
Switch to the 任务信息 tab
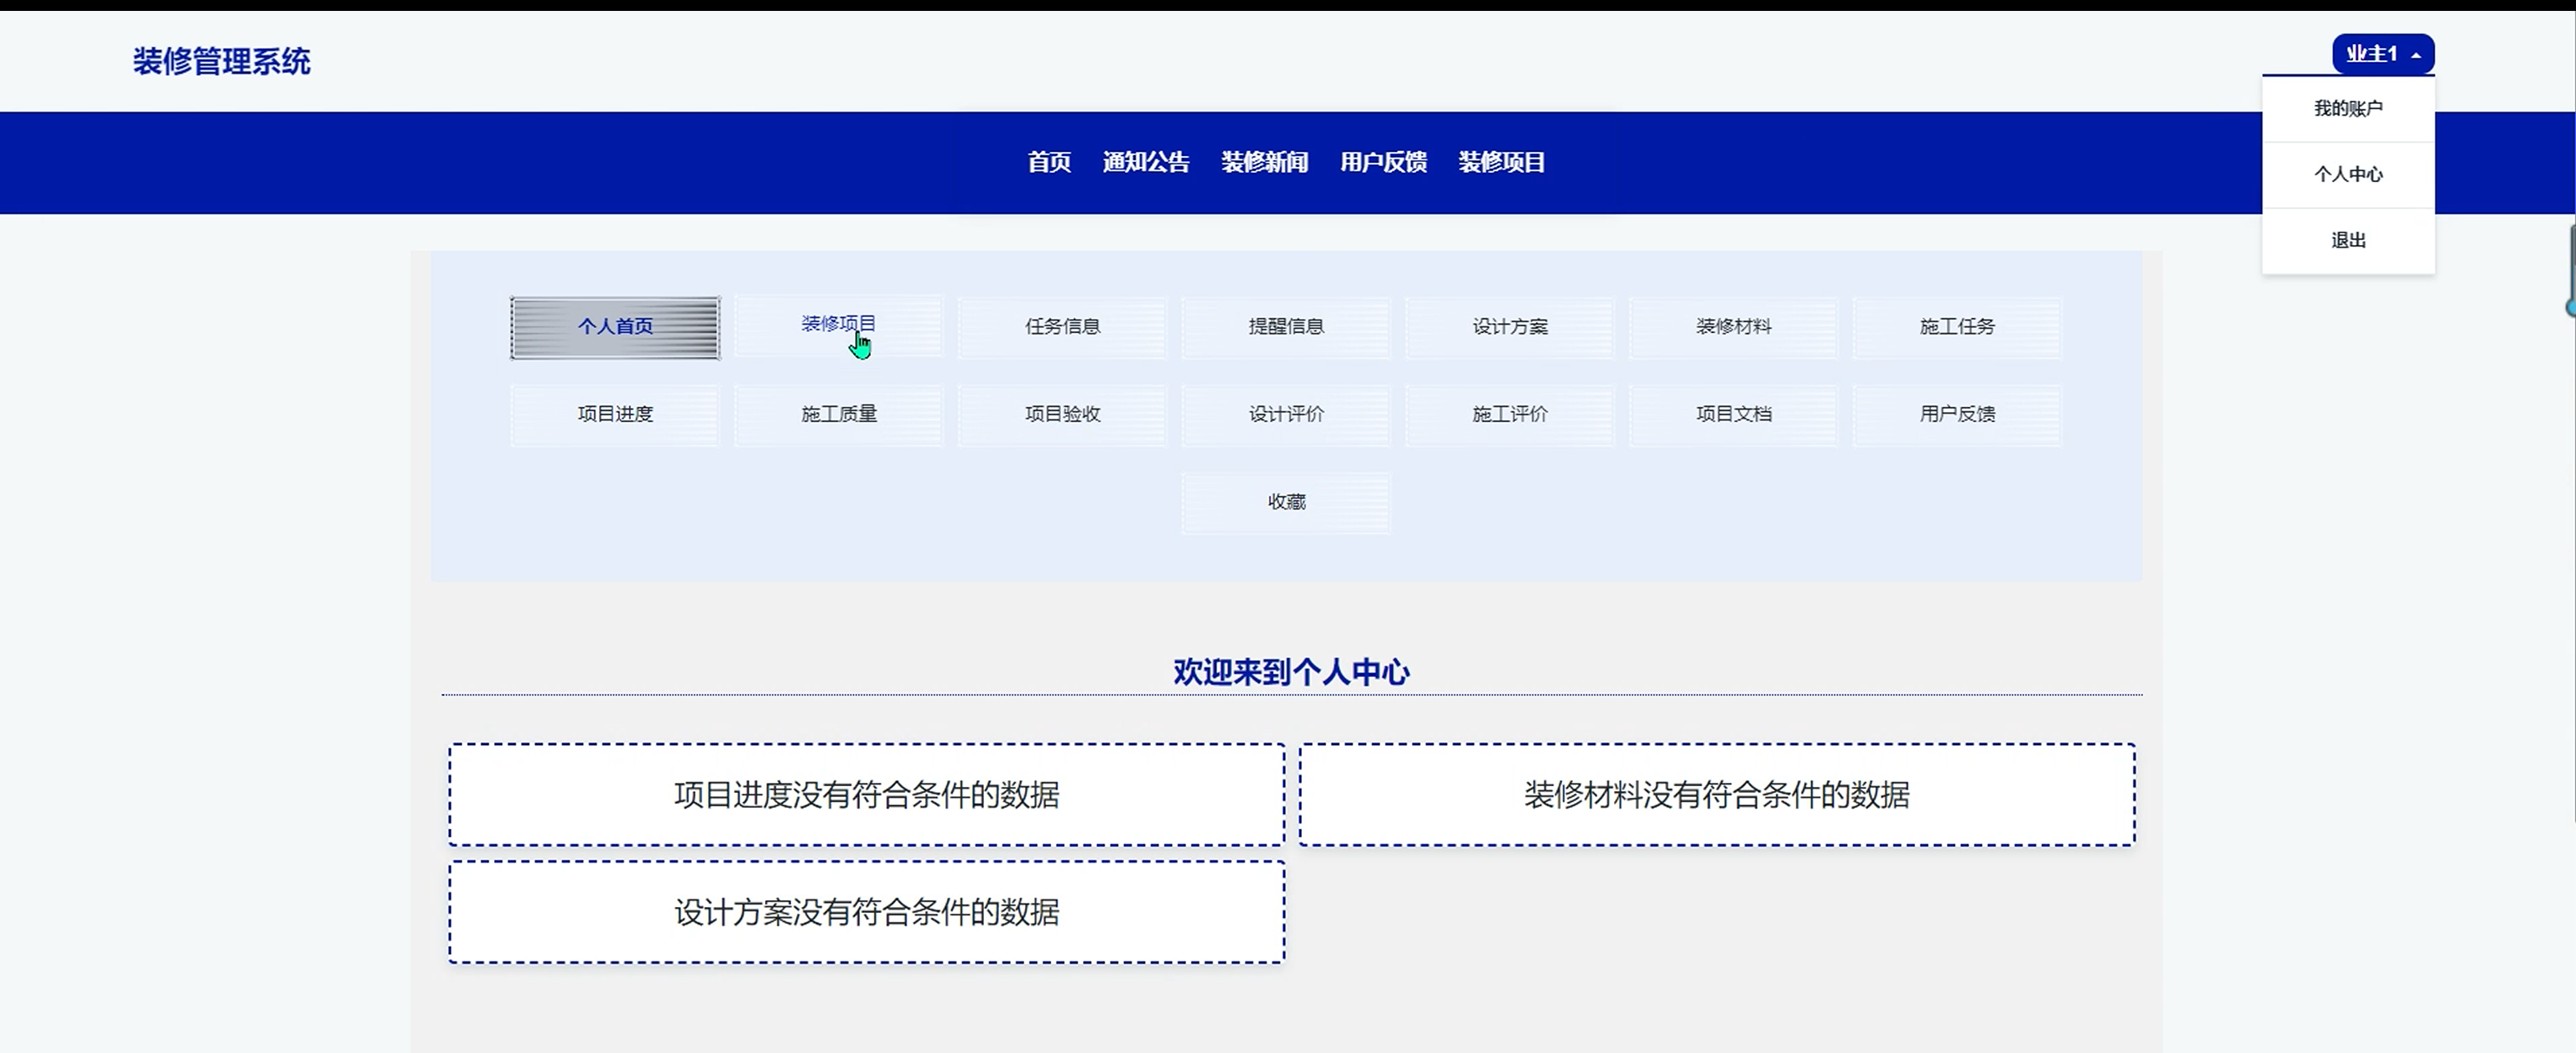(x=1062, y=327)
